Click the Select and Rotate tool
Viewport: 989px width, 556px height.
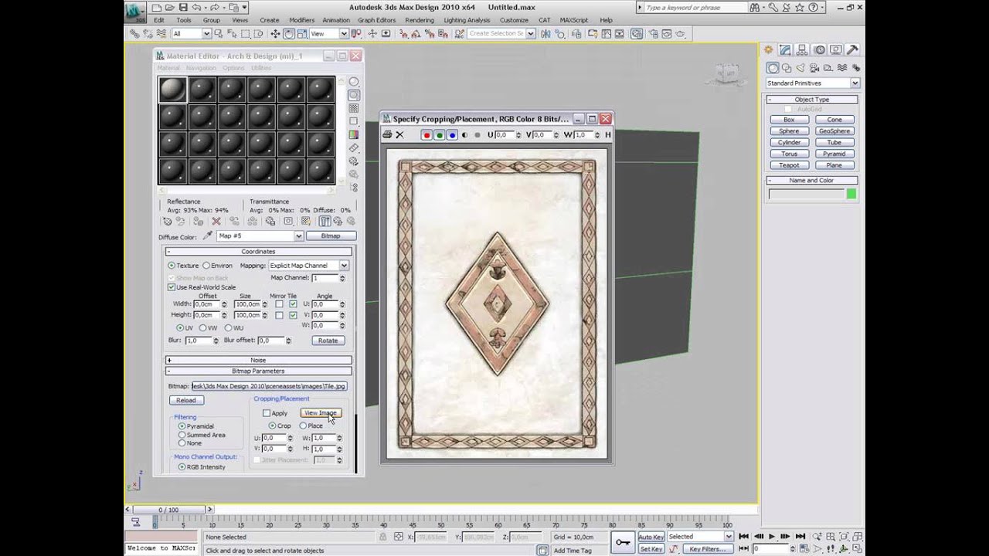pos(289,34)
